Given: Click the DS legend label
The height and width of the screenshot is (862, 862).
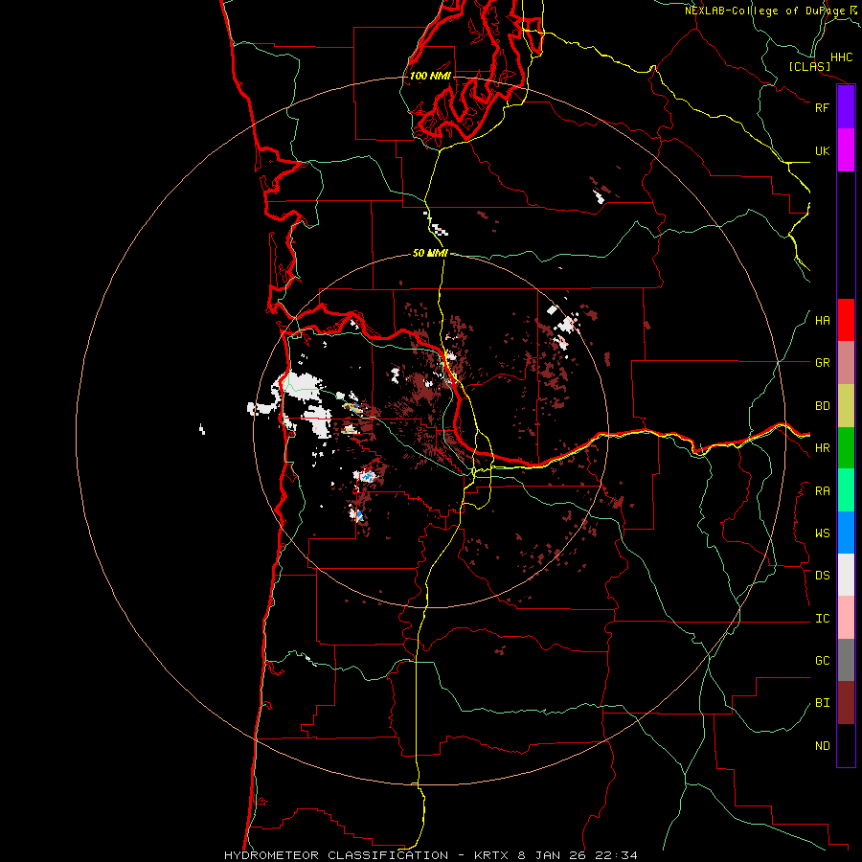Looking at the screenshot, I should click(x=822, y=576).
